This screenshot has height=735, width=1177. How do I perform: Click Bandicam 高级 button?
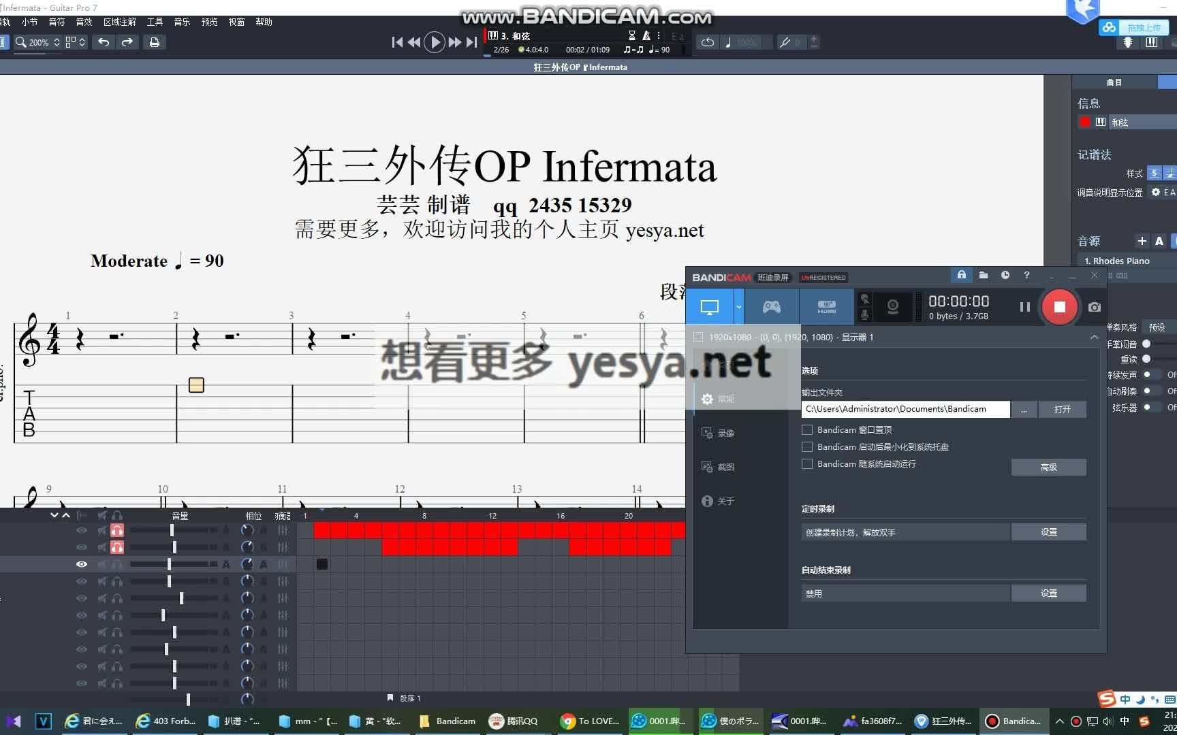click(x=1048, y=467)
